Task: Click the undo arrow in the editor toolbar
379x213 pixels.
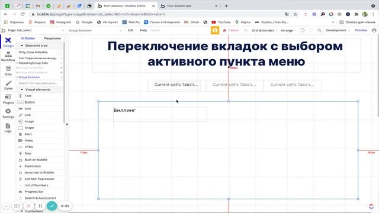Action: [x=302, y=30]
